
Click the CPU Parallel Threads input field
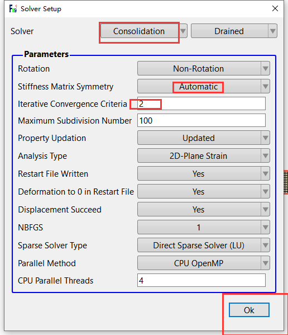[x=201, y=280]
